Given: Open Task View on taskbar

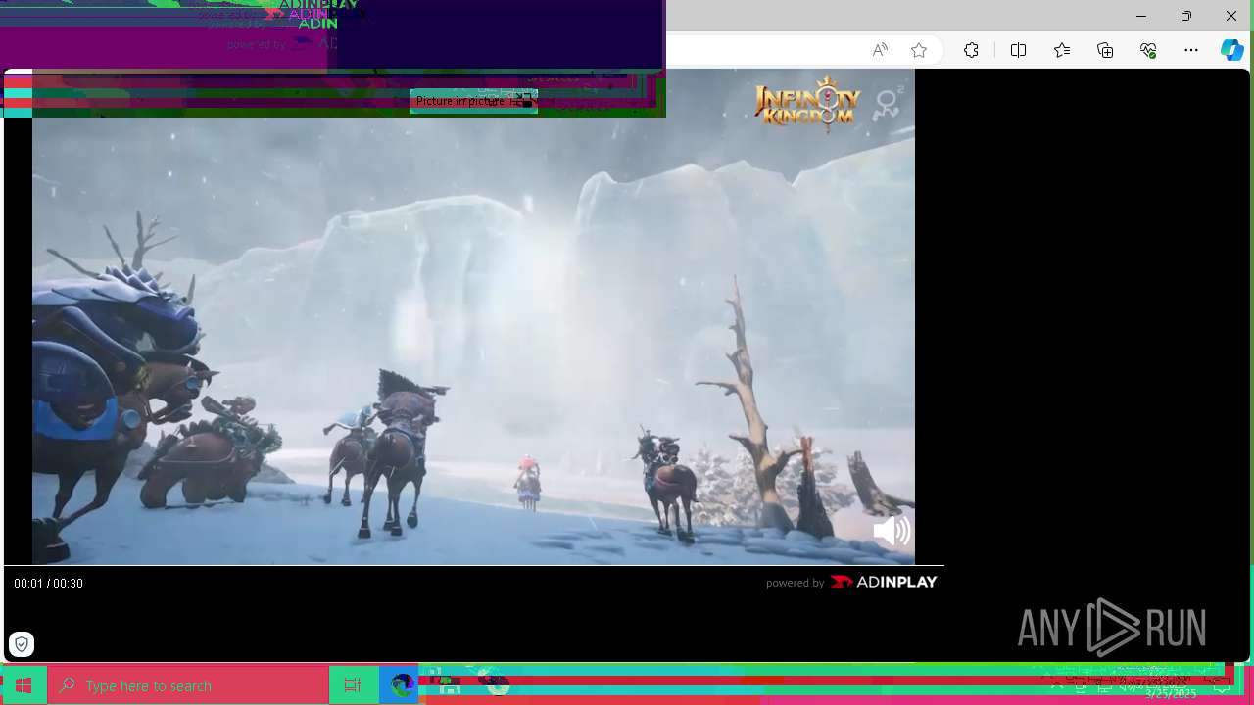Looking at the screenshot, I should [353, 685].
